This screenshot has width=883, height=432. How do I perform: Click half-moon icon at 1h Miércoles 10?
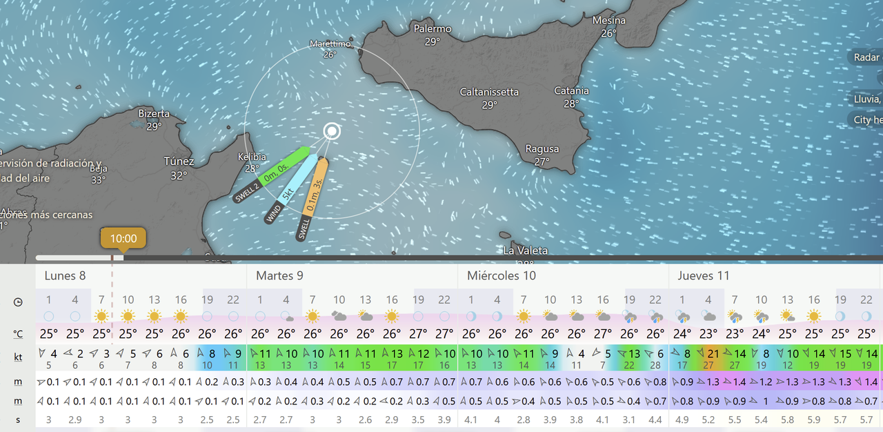[471, 316]
